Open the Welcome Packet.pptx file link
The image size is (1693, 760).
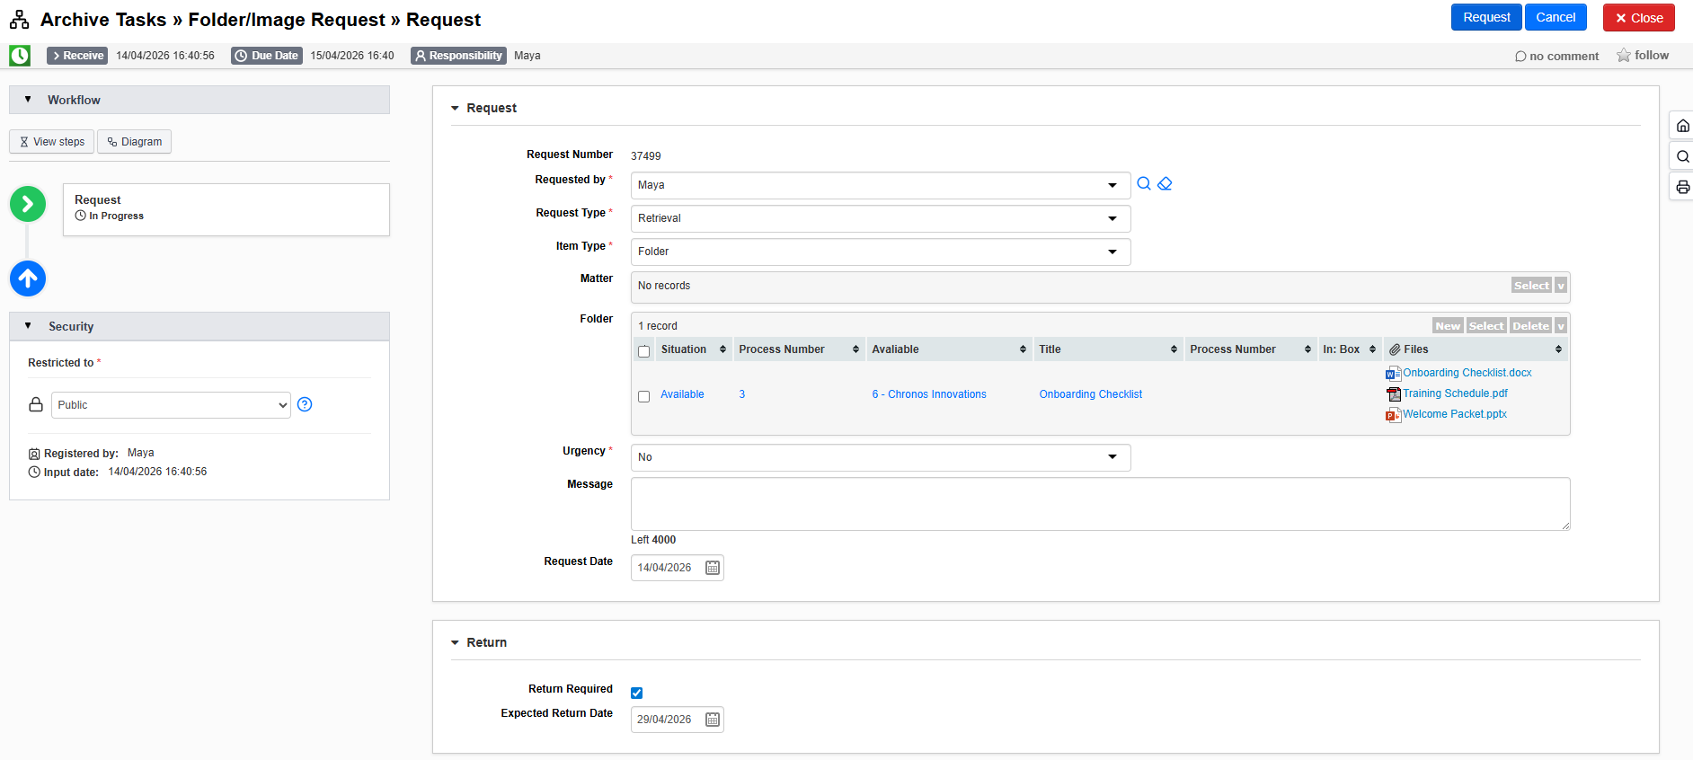pos(1455,414)
